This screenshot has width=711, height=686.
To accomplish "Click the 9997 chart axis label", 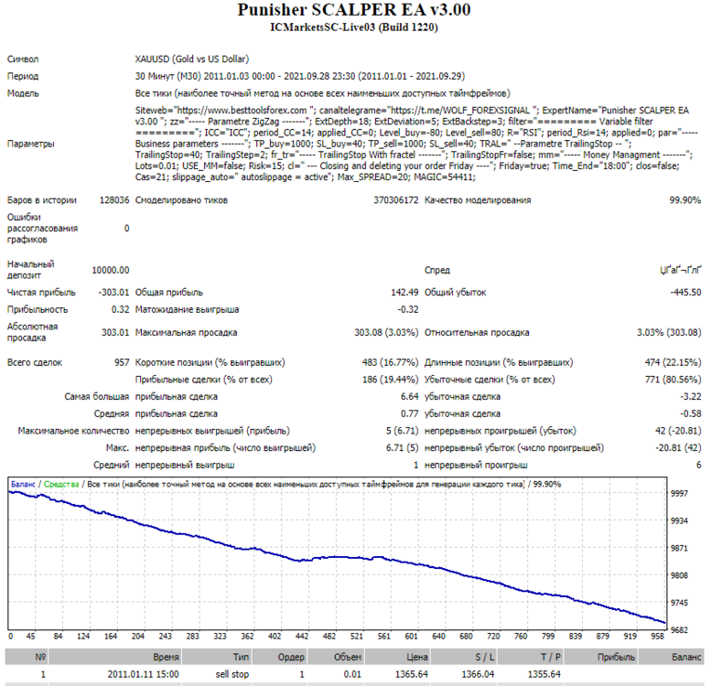I will click(x=679, y=493).
